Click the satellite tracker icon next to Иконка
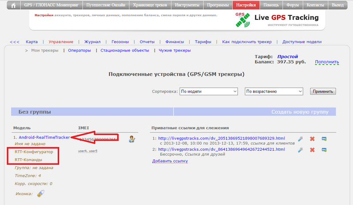 click(40, 193)
